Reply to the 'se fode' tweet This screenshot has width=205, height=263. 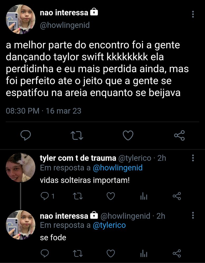click(x=45, y=253)
